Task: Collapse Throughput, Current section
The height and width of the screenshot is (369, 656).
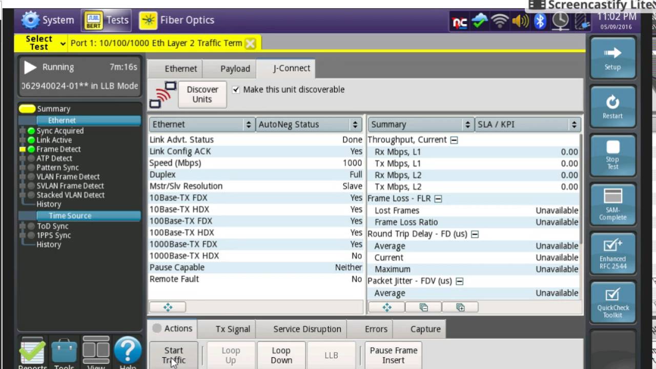Action: tap(454, 140)
